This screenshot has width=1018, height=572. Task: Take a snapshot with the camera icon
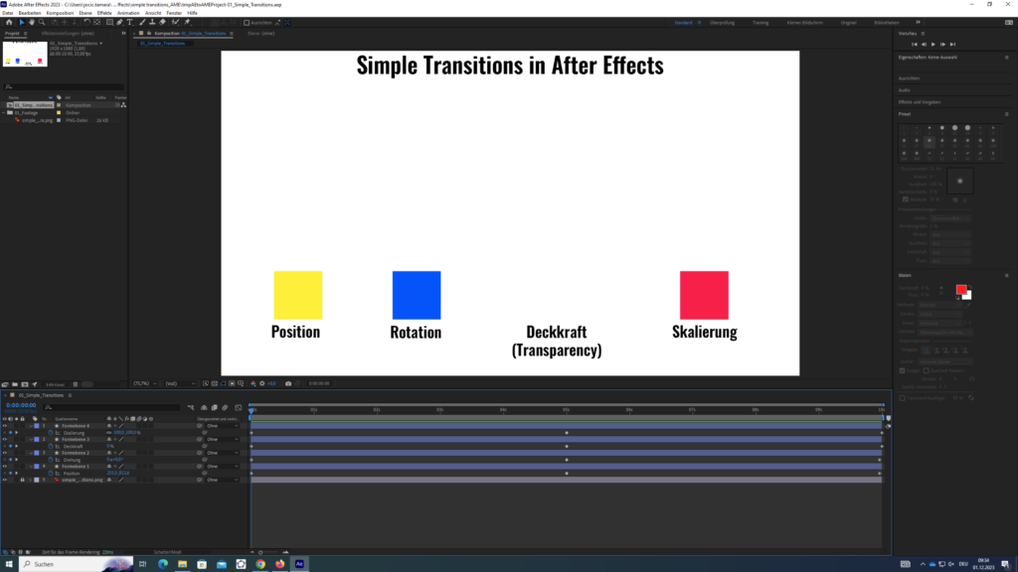pos(287,382)
